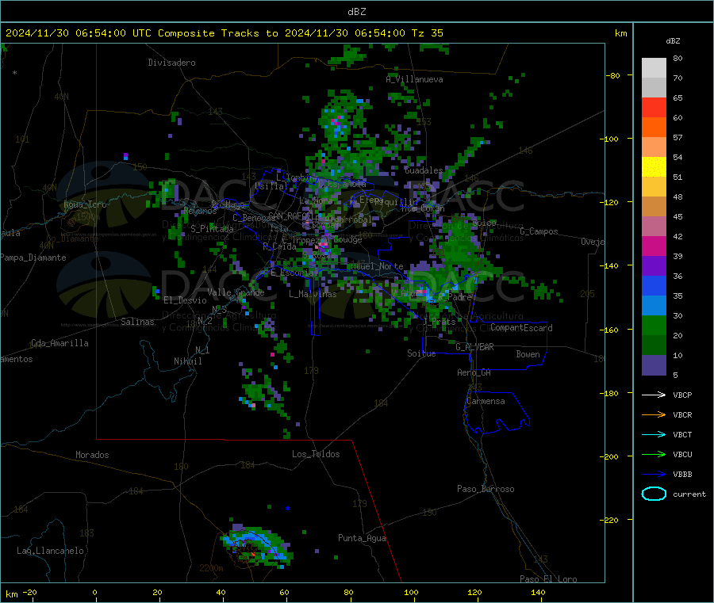Select the light gray 70-80 dBZ swatch
This screenshot has width=714, height=603.
point(654,68)
